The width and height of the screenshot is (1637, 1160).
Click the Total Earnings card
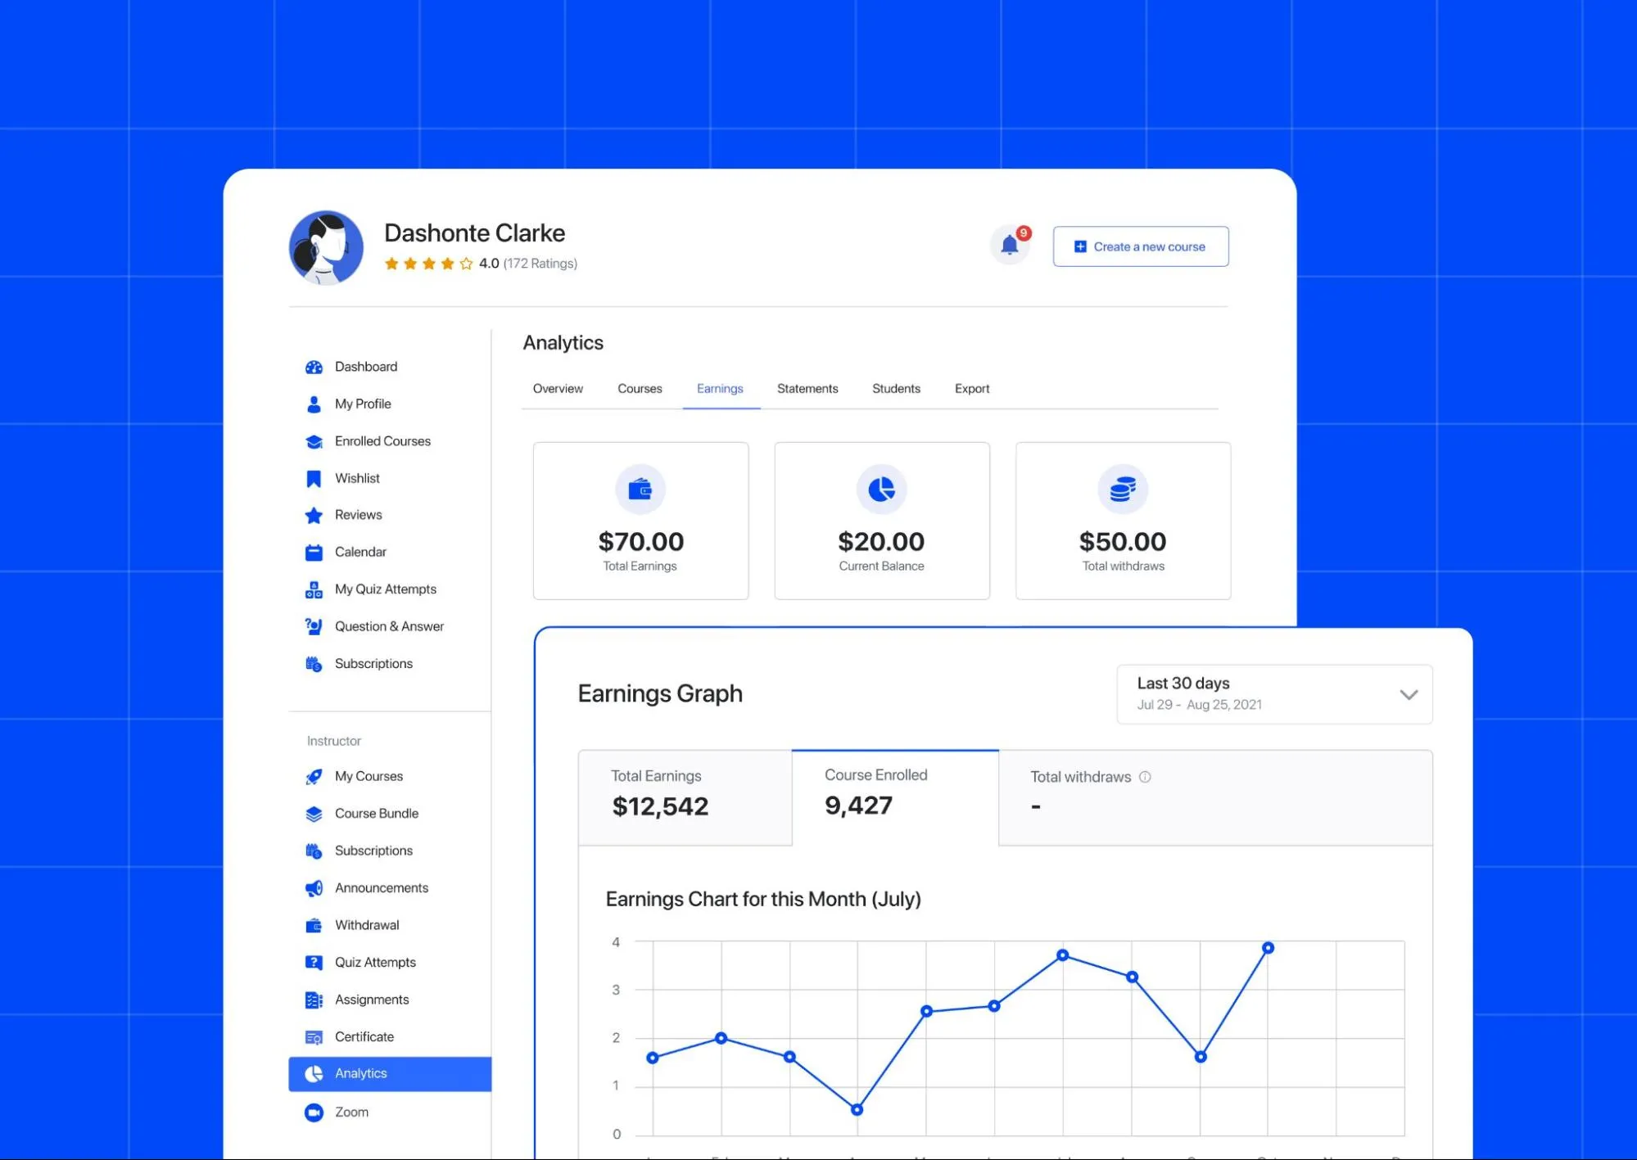tap(640, 520)
